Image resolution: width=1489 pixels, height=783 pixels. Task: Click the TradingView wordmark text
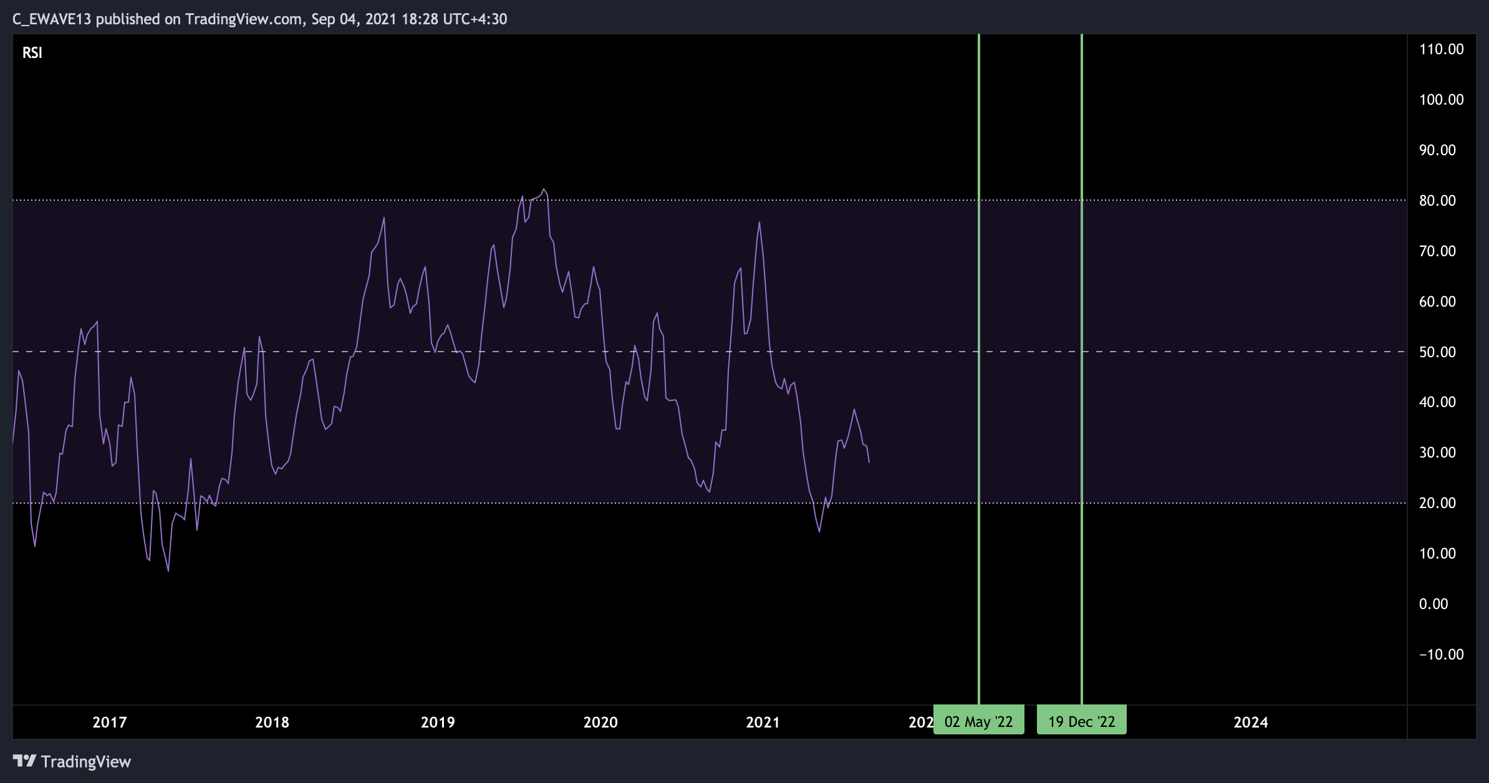tap(86, 761)
